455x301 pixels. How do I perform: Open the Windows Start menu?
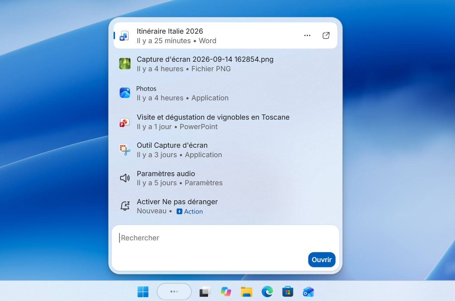(x=143, y=292)
